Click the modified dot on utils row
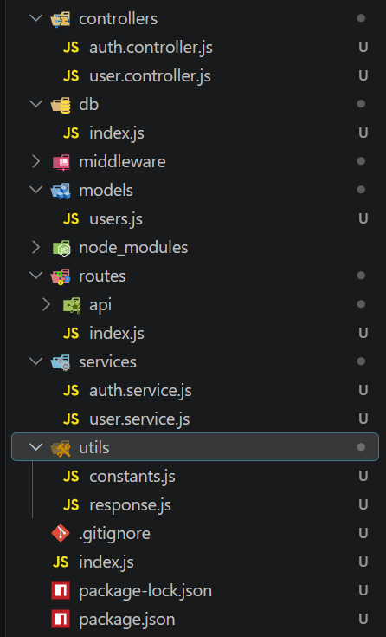 (x=361, y=447)
